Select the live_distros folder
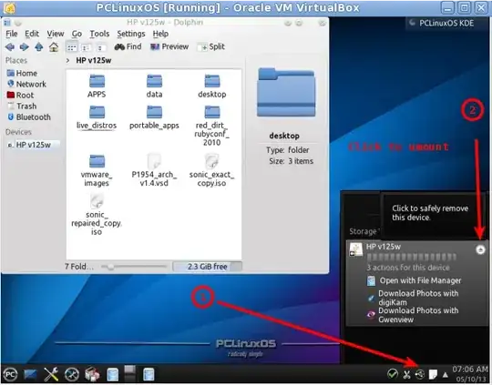The height and width of the screenshot is (385, 492). coord(97,117)
